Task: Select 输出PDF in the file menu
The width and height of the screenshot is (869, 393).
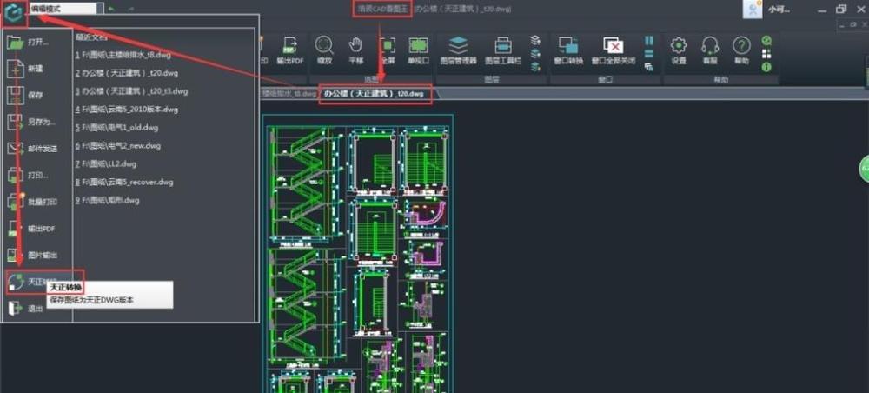Action: [31, 229]
